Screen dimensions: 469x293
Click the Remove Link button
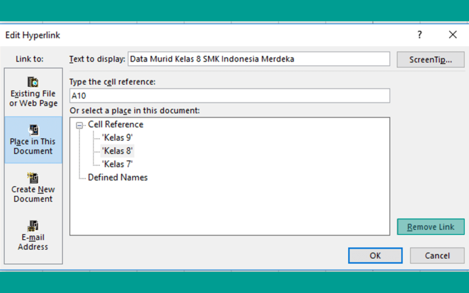[431, 227]
